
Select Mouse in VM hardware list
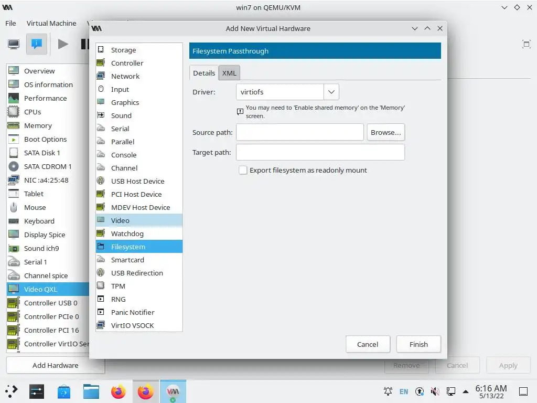48,207
